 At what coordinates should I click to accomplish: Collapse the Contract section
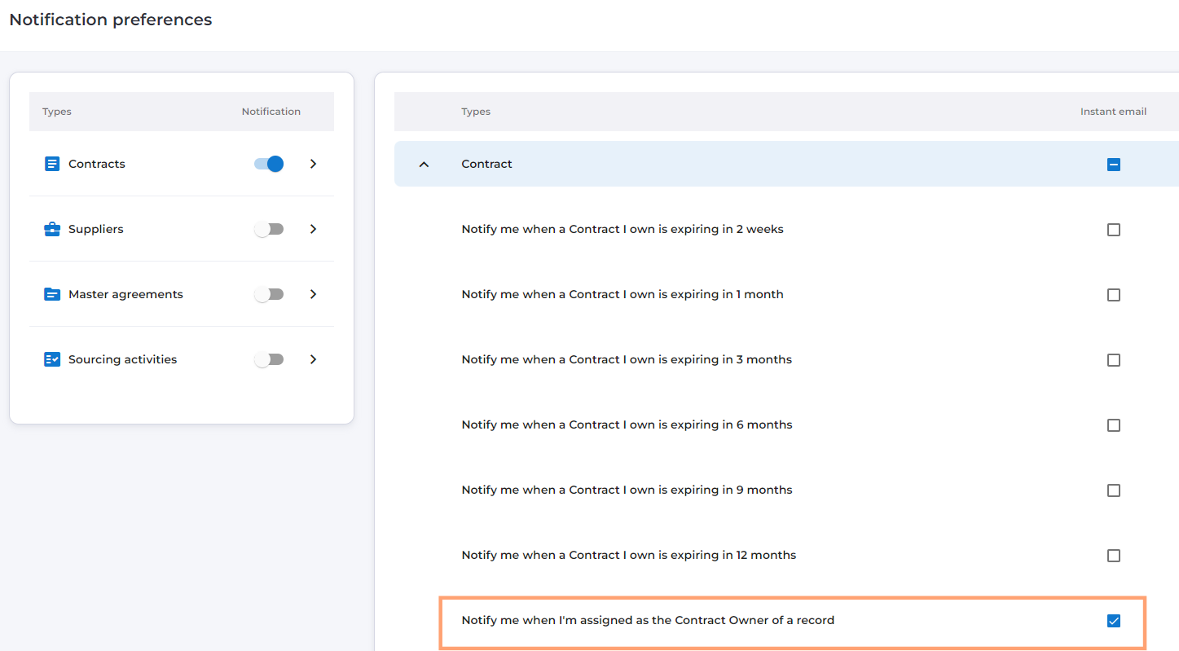(424, 165)
